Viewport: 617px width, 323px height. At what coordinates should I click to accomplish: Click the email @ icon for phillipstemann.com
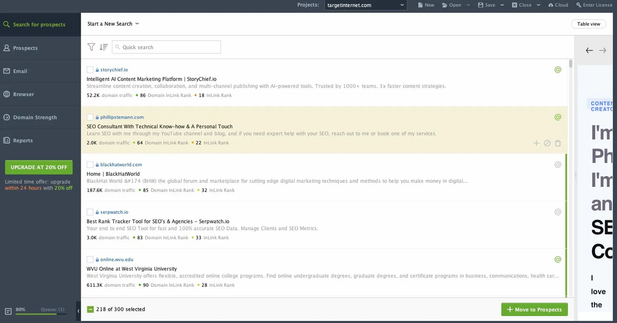pyautogui.click(x=558, y=117)
